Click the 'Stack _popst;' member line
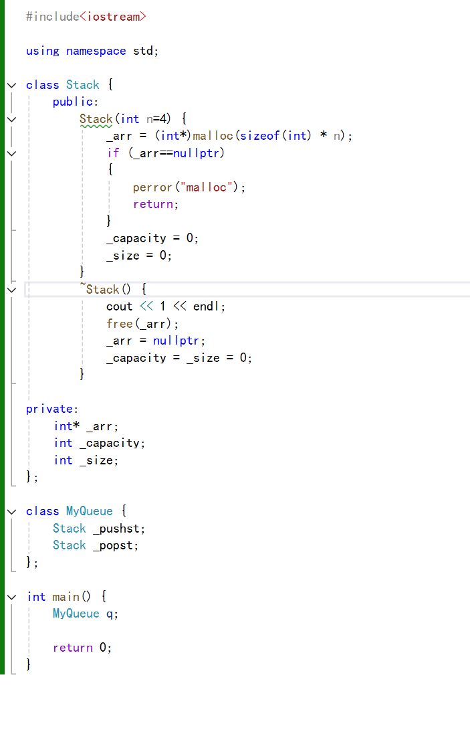Screen dimensions: 470x730 (x=96, y=545)
